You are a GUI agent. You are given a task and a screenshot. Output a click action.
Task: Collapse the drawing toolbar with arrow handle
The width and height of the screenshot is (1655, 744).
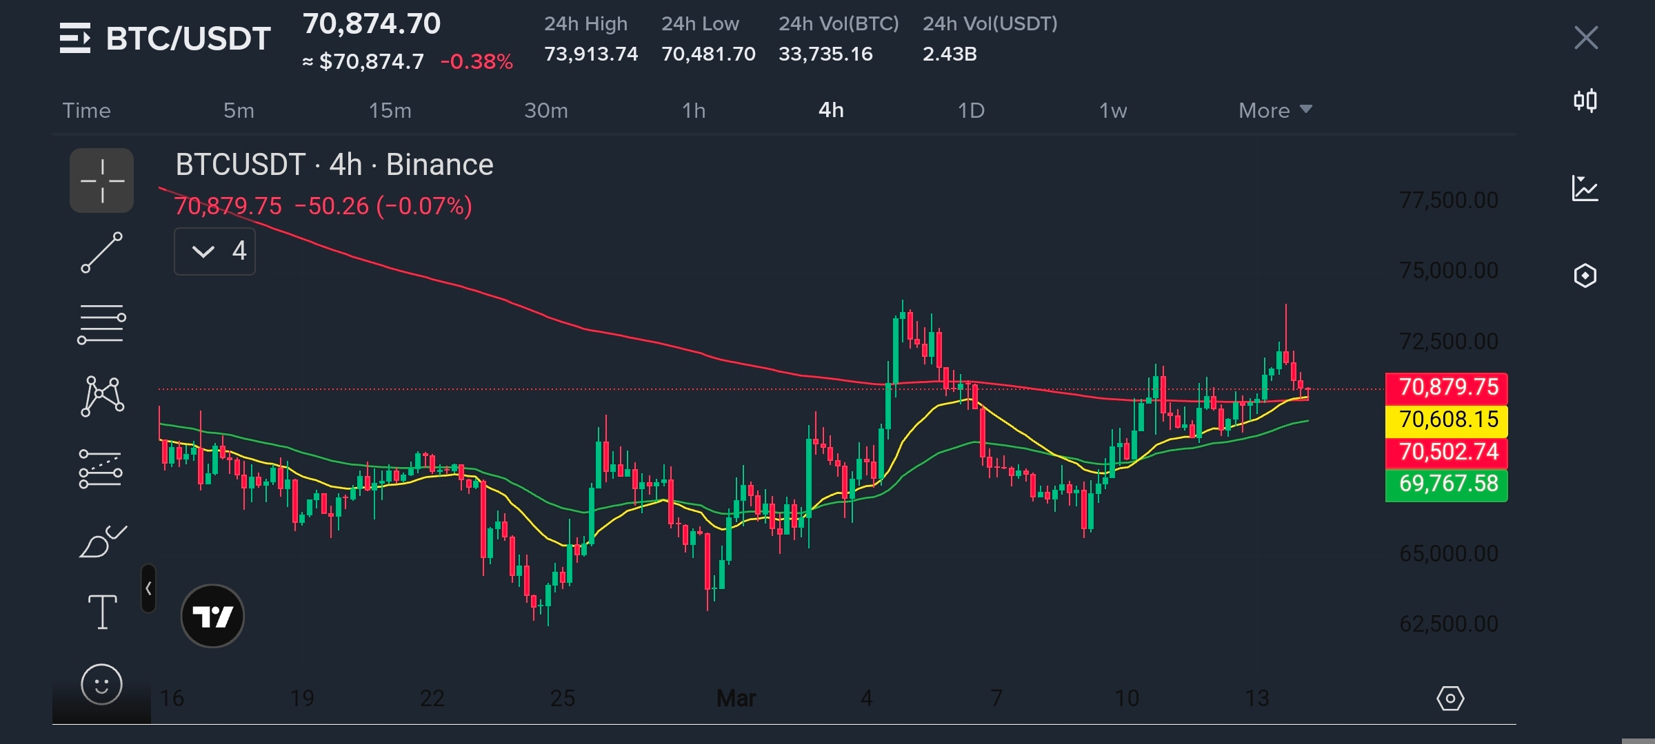(x=148, y=588)
